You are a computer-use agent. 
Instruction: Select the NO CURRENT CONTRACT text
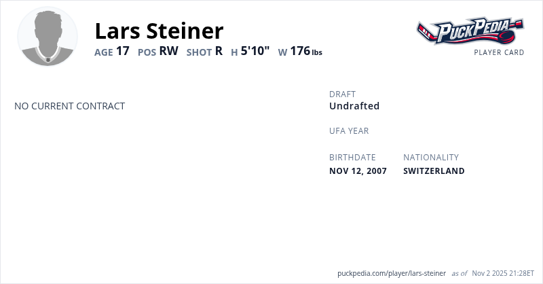[69, 106]
